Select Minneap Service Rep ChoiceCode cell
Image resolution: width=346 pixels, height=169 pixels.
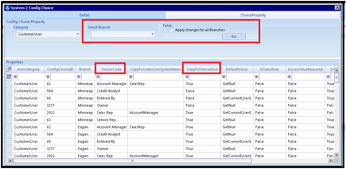click(x=111, y=120)
